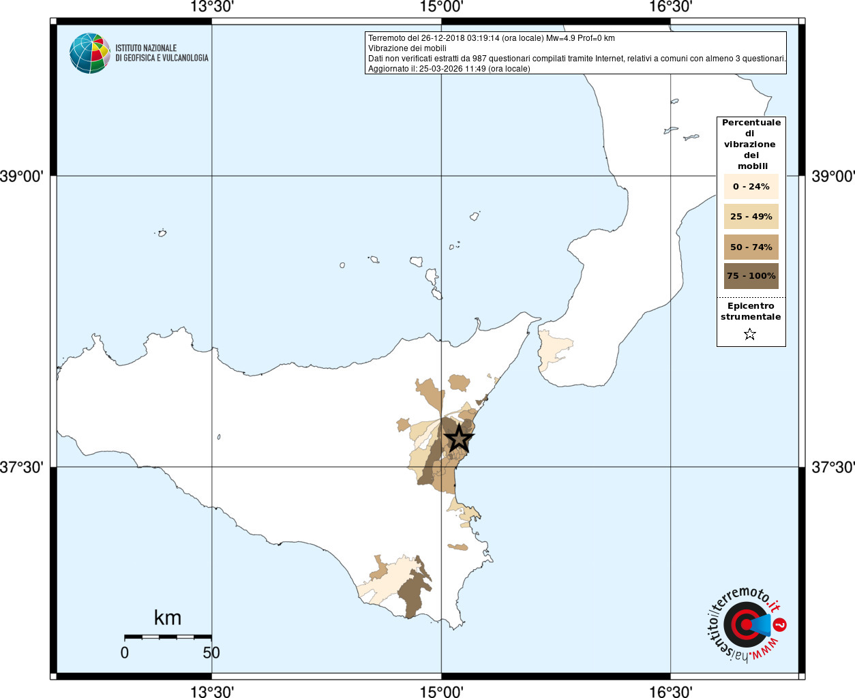Screen dimensions: 855x698
Task: Click the 'km' scale bar label
Action: [168, 618]
